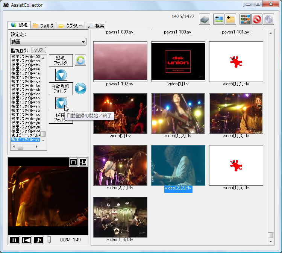This screenshot has height=253, width=282.
Task: Switch to the フォルダ tab
Action: (x=43, y=26)
